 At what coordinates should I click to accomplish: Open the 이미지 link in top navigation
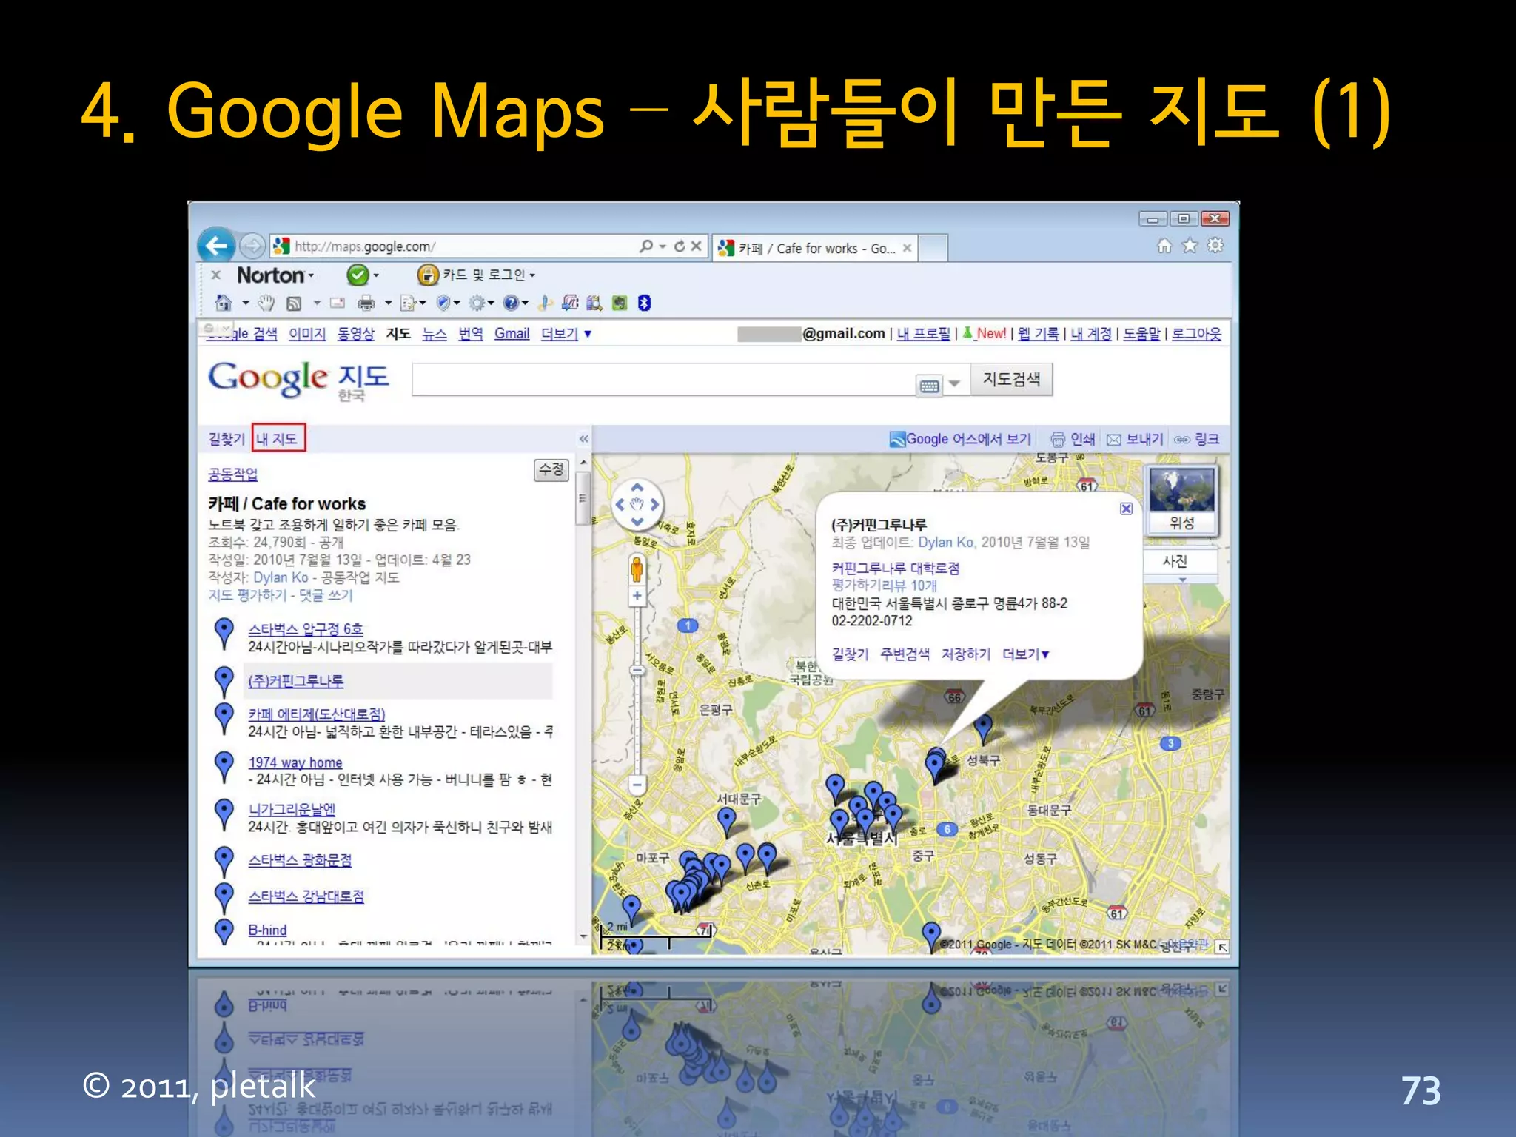(x=307, y=334)
